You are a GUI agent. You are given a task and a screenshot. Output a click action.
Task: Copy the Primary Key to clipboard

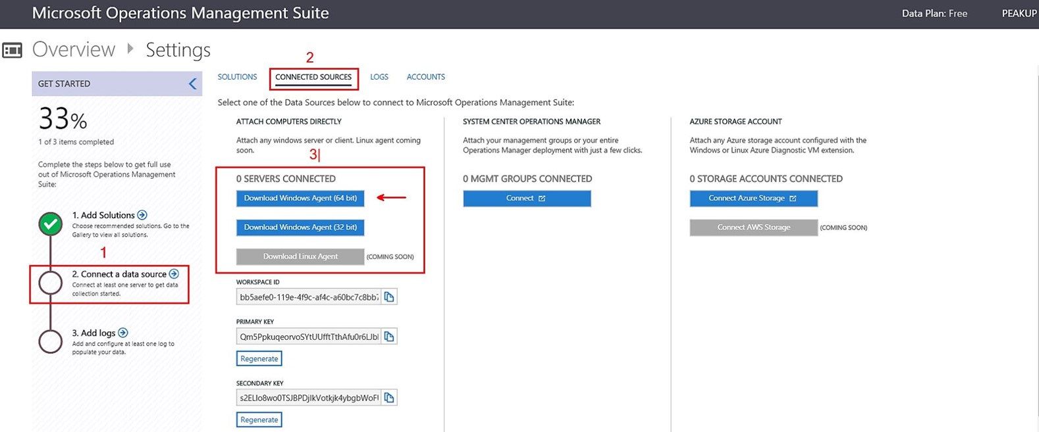(x=389, y=337)
